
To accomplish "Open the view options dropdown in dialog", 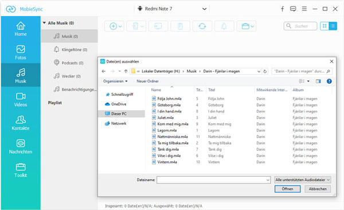I will (308, 81).
